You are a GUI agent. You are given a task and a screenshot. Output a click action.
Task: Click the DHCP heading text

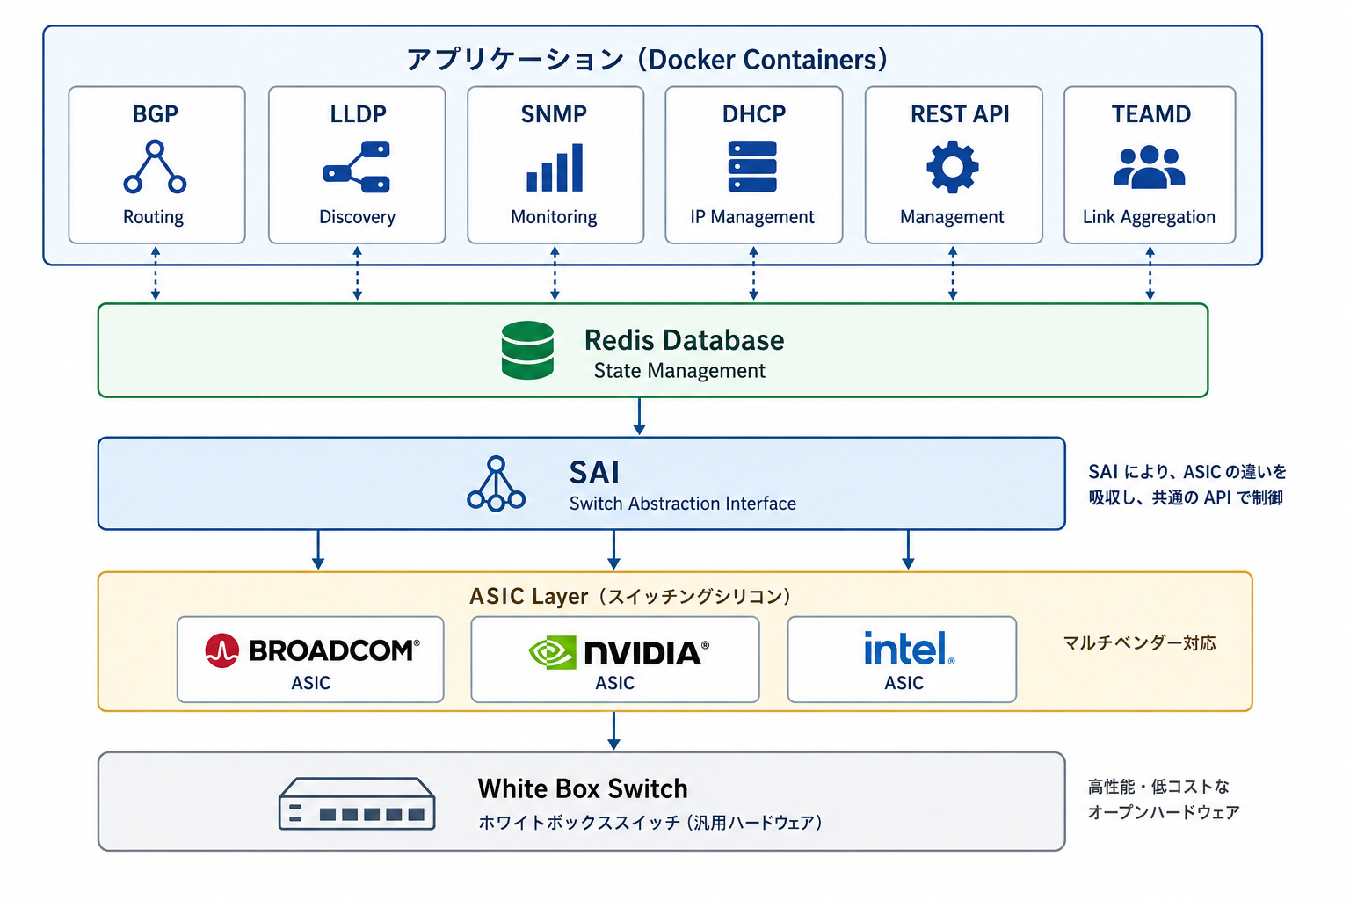click(754, 114)
